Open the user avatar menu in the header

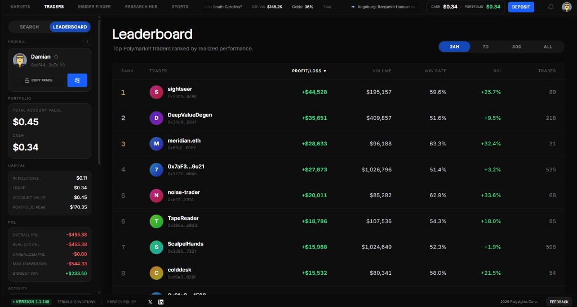tap(567, 7)
